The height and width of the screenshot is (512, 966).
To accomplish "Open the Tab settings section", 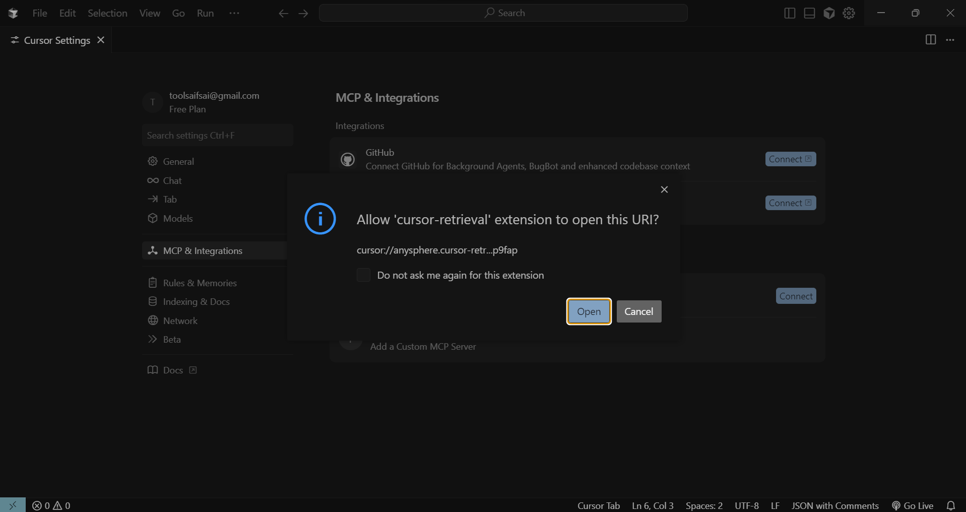I will 170,199.
